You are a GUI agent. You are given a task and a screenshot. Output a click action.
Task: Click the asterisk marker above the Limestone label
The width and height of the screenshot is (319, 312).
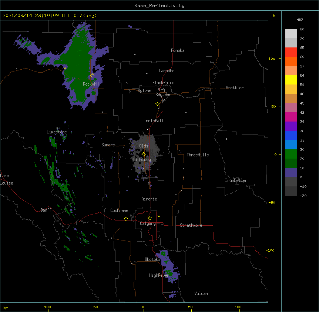[x=57, y=128]
